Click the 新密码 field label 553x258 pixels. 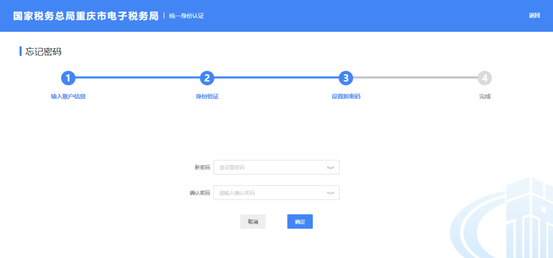point(202,167)
